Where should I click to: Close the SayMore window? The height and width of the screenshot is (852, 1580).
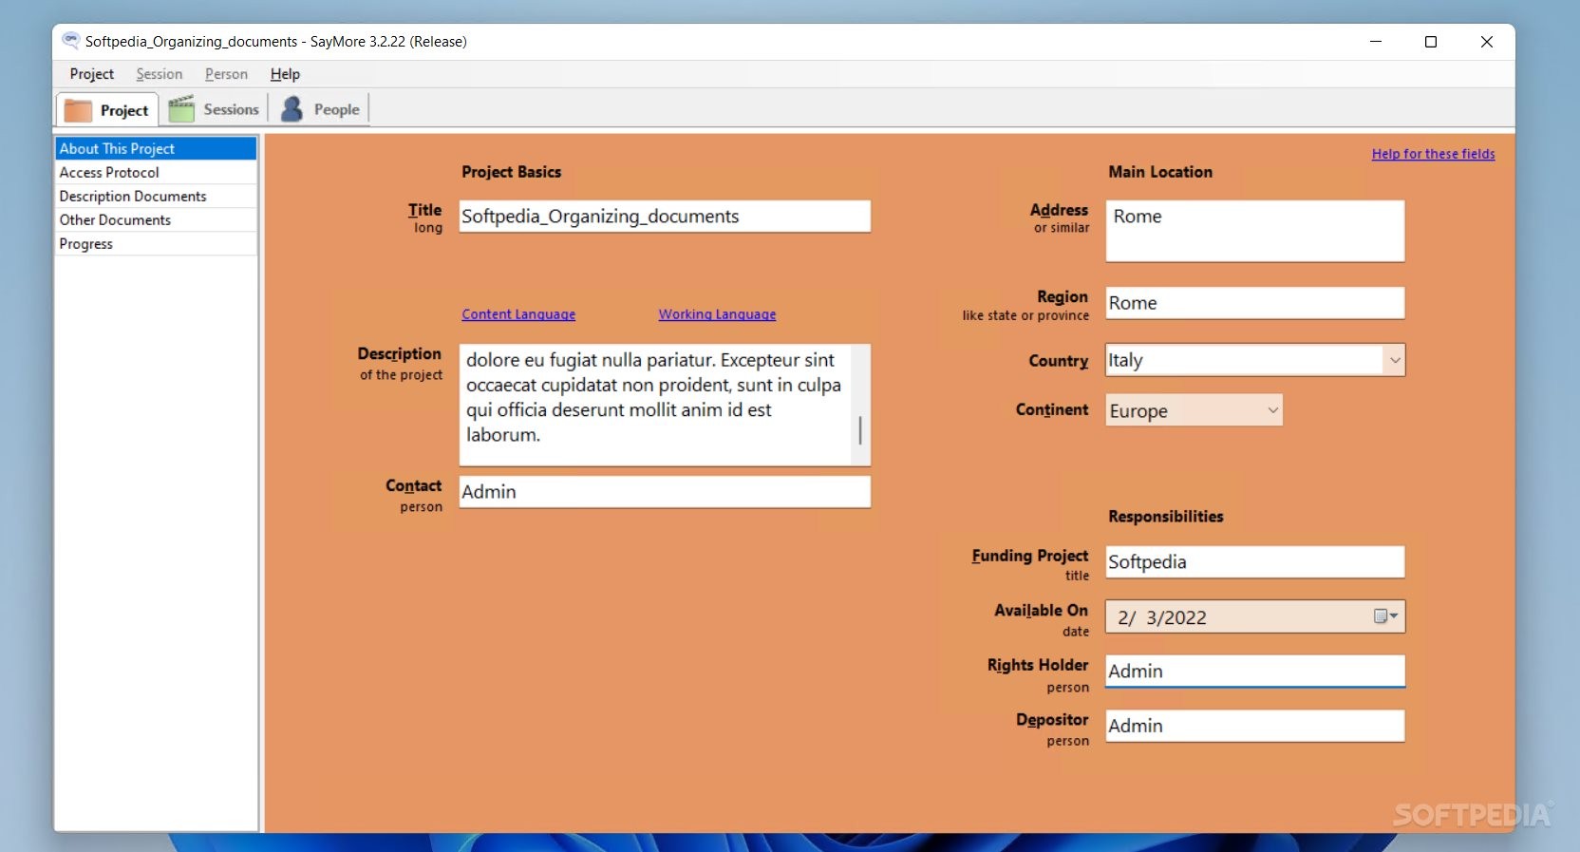[x=1487, y=42]
